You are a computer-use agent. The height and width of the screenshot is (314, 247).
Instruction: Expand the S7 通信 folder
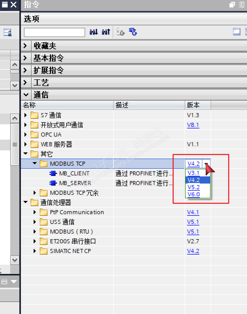pyautogui.click(x=25, y=115)
